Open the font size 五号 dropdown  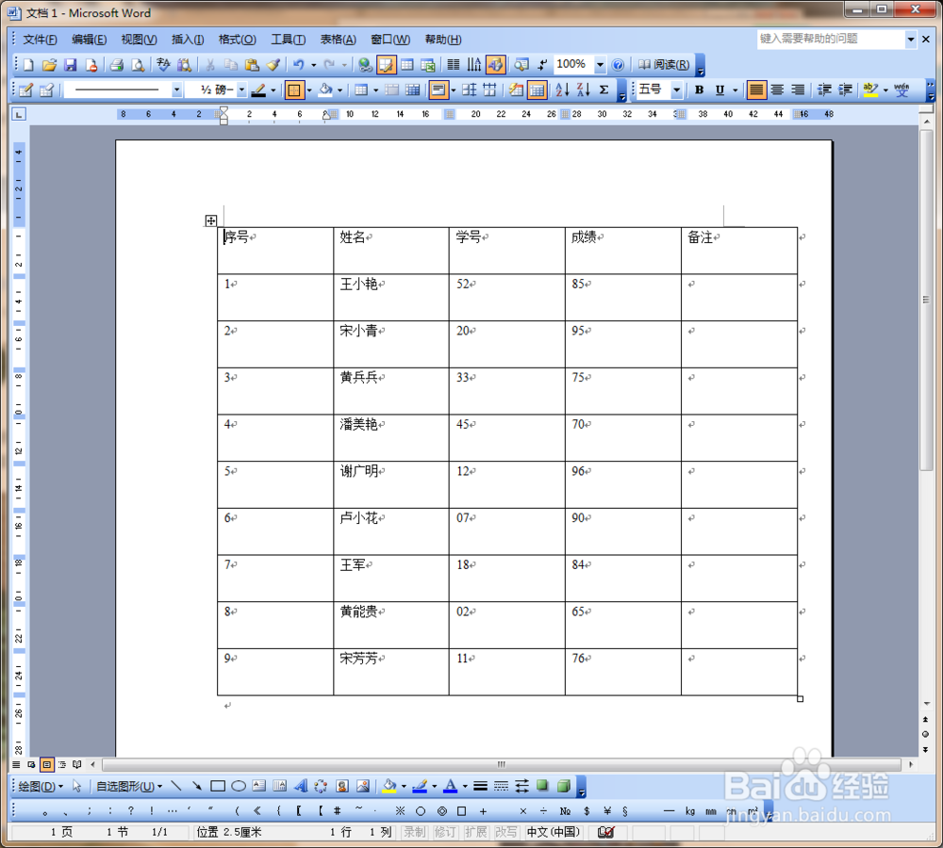(676, 90)
